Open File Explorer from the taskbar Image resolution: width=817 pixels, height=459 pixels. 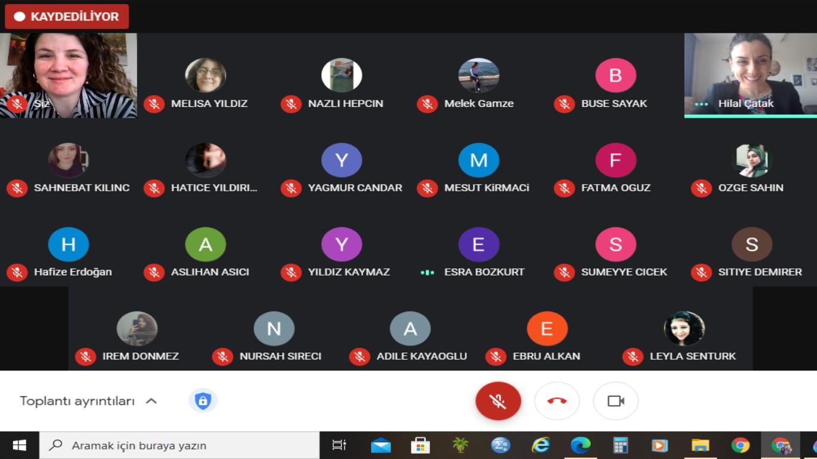(x=700, y=445)
